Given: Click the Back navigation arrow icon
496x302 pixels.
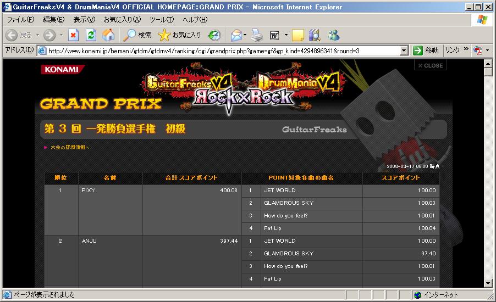Looking at the screenshot, I should [x=12, y=35].
